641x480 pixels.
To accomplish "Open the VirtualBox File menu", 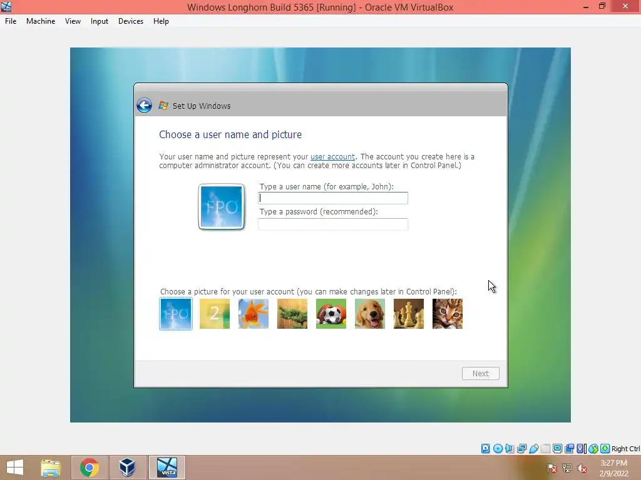I will [x=11, y=21].
